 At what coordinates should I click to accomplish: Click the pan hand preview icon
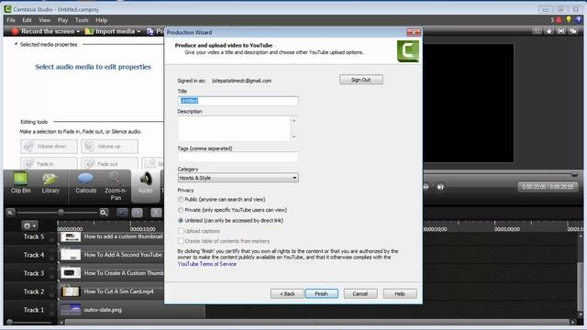click(549, 31)
